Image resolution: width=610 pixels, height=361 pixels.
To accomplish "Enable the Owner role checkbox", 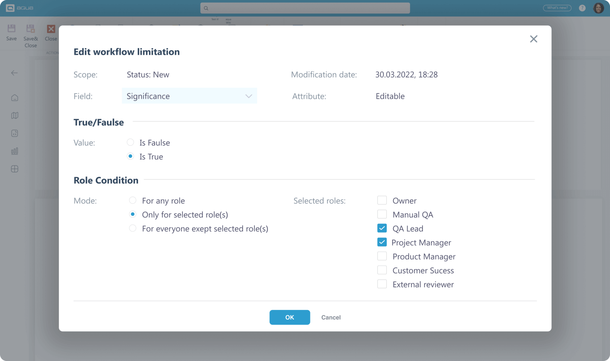I will coord(382,200).
